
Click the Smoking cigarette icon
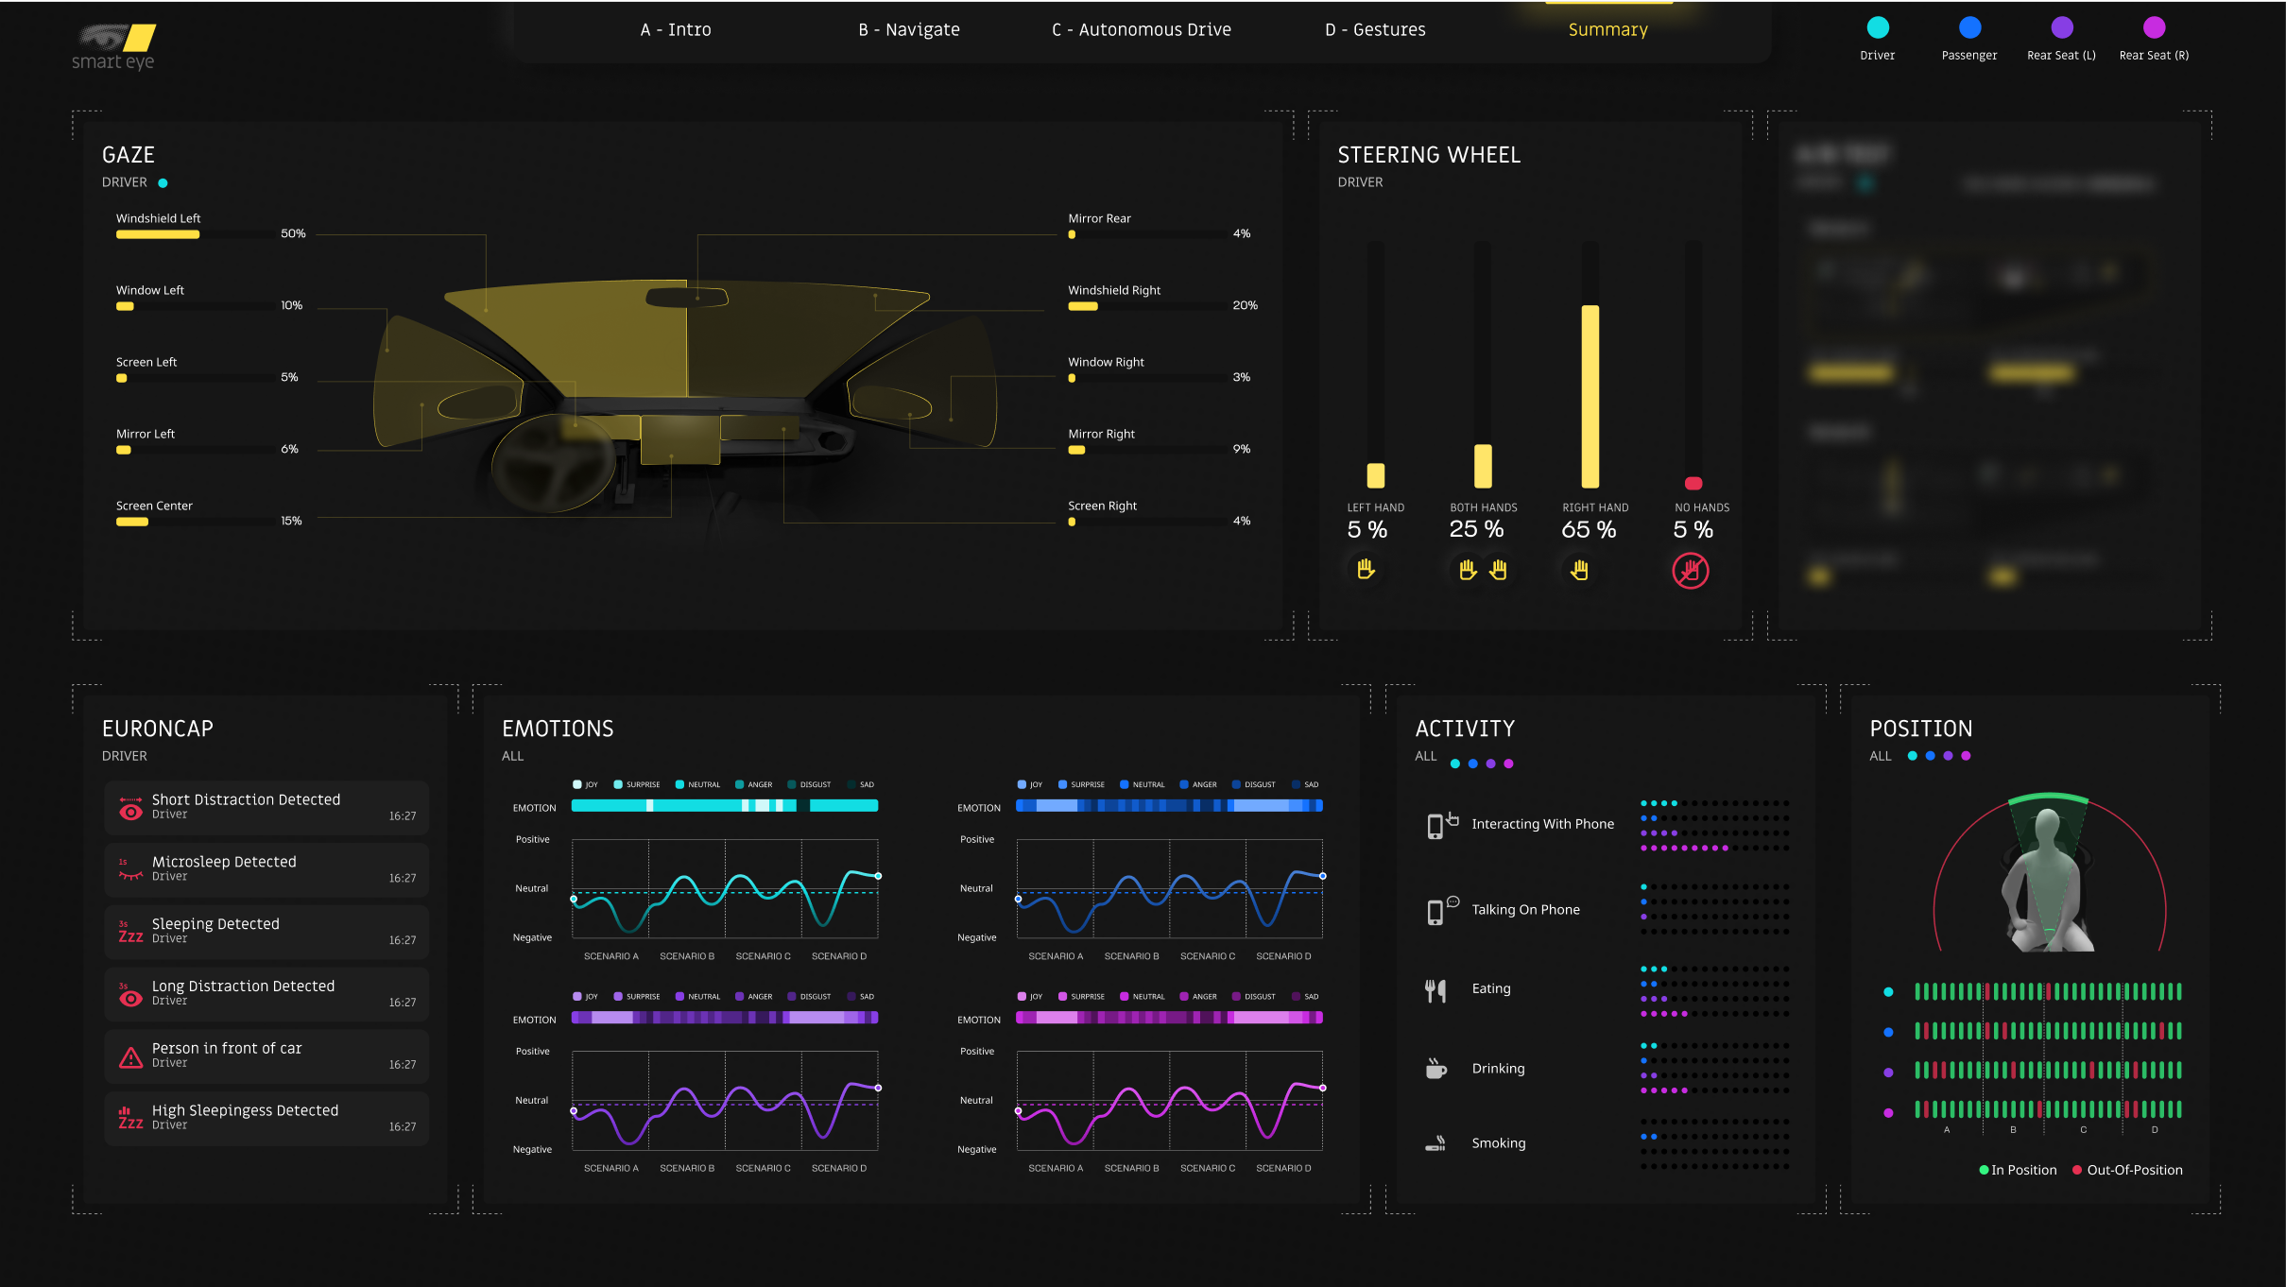point(1435,1143)
